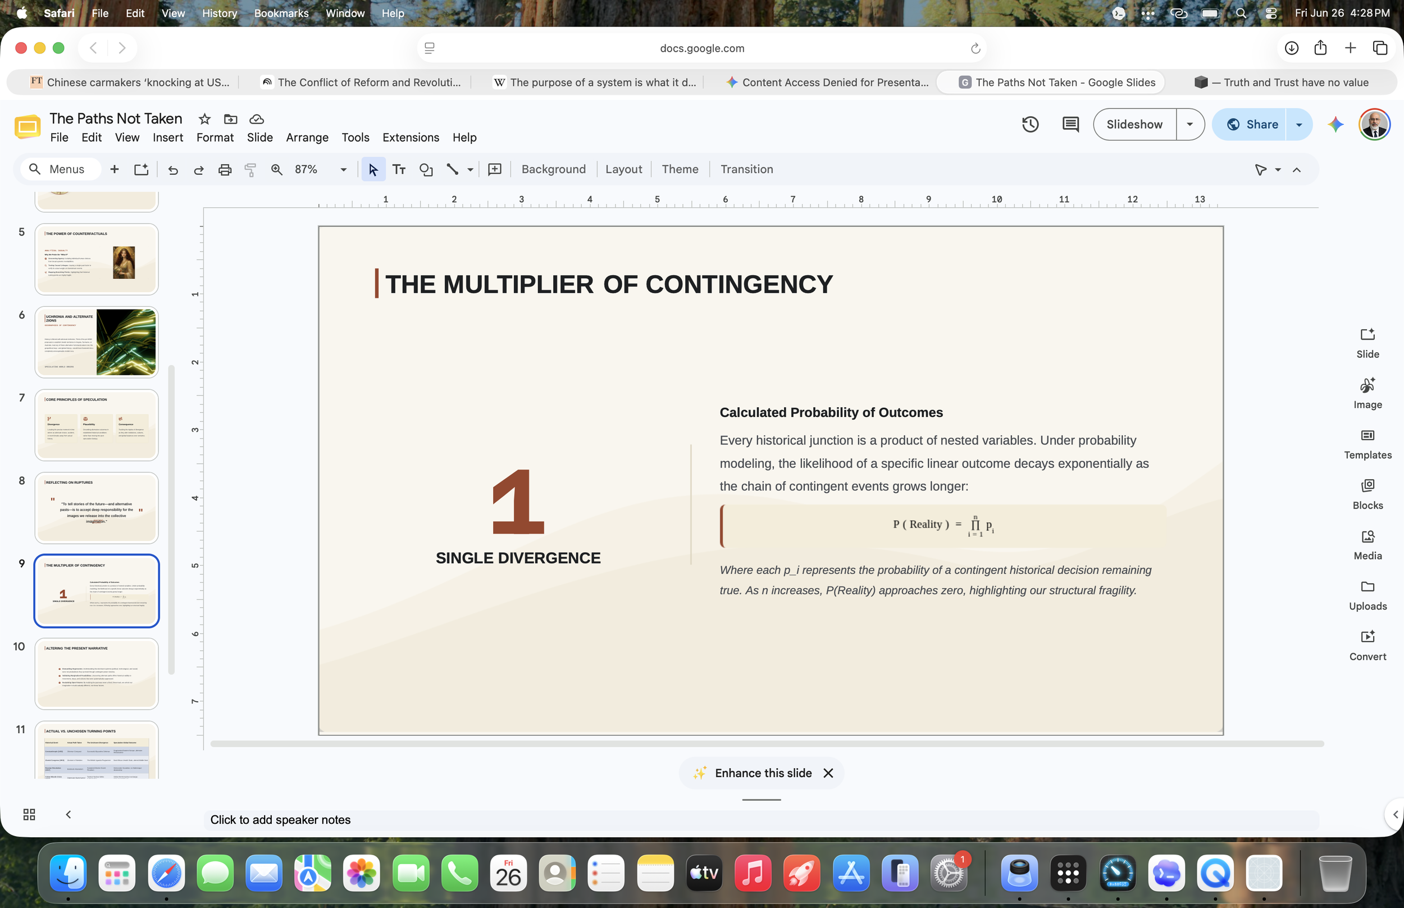This screenshot has width=1404, height=908.
Task: Select slide 6 thumbnail
Action: pos(97,343)
